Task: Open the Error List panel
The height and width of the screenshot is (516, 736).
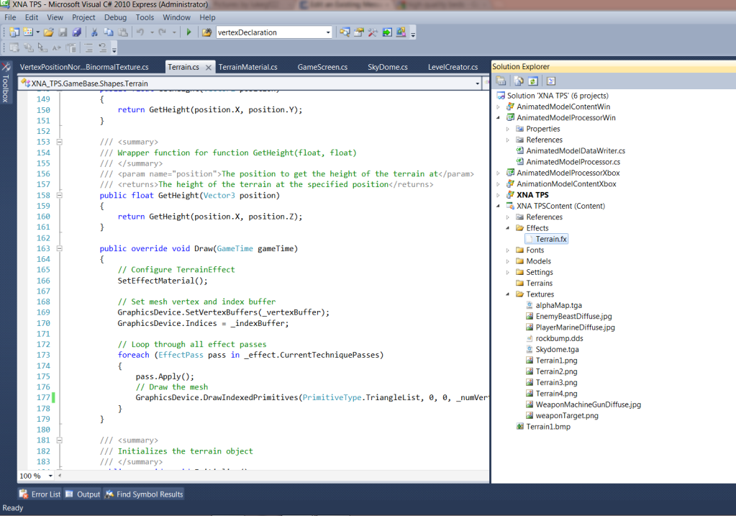Action: (x=40, y=494)
